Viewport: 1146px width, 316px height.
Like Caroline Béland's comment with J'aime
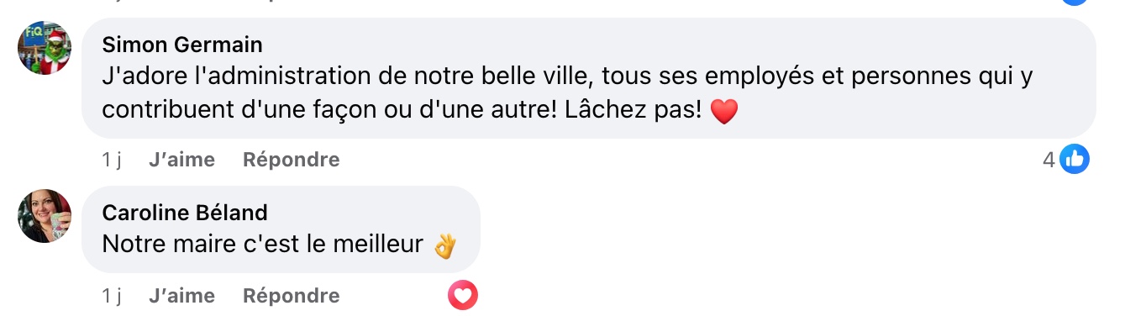(x=181, y=296)
